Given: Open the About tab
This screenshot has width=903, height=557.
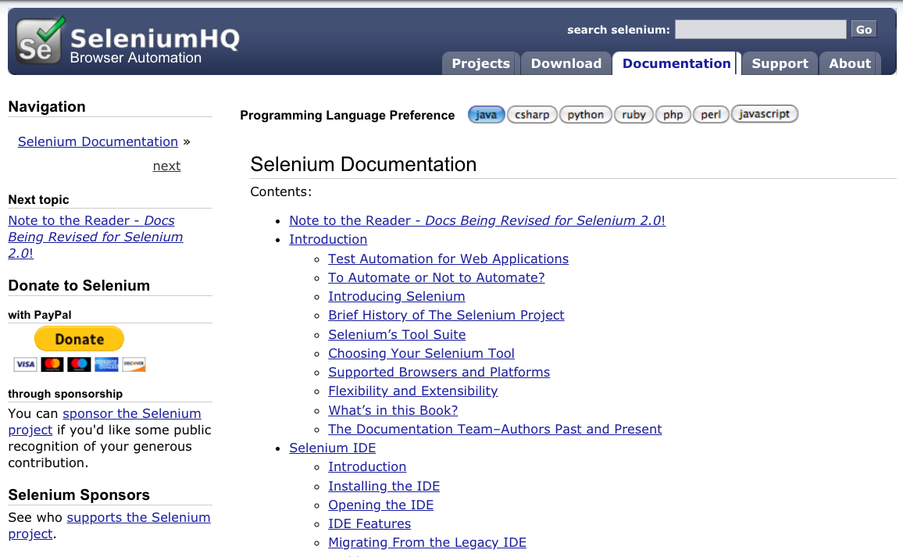Looking at the screenshot, I should (x=849, y=63).
